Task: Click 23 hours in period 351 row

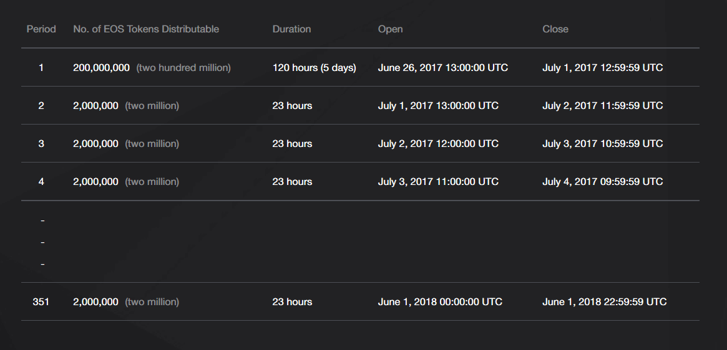Action: [292, 302]
